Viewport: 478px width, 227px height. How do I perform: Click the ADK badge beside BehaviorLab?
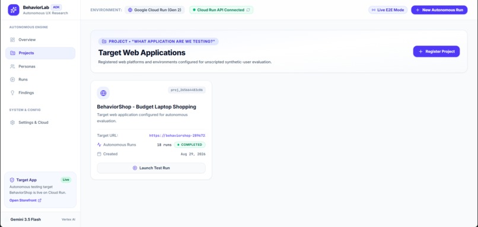56,7
